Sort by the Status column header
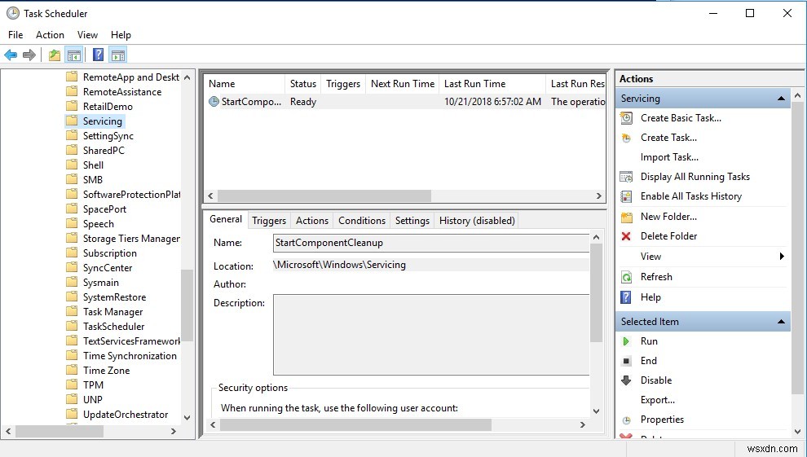The height and width of the screenshot is (457, 807). click(x=302, y=84)
